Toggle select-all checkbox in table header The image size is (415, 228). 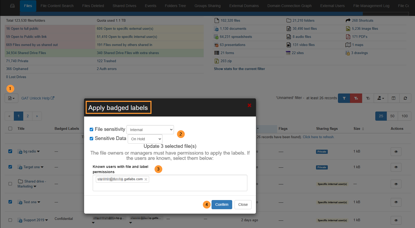[10, 128]
